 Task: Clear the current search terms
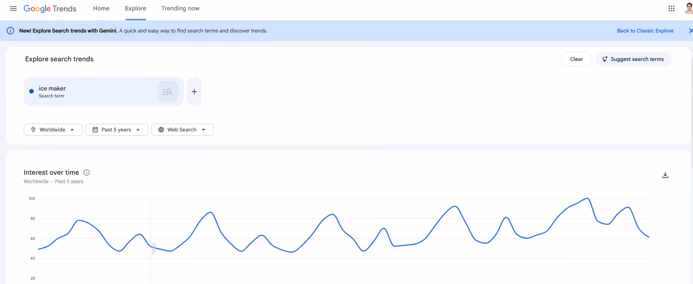point(576,59)
